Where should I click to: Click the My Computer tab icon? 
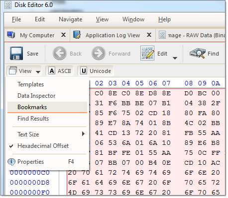[x=11, y=35]
